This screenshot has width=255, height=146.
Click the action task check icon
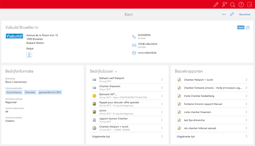pyautogui.click(x=94, y=112)
